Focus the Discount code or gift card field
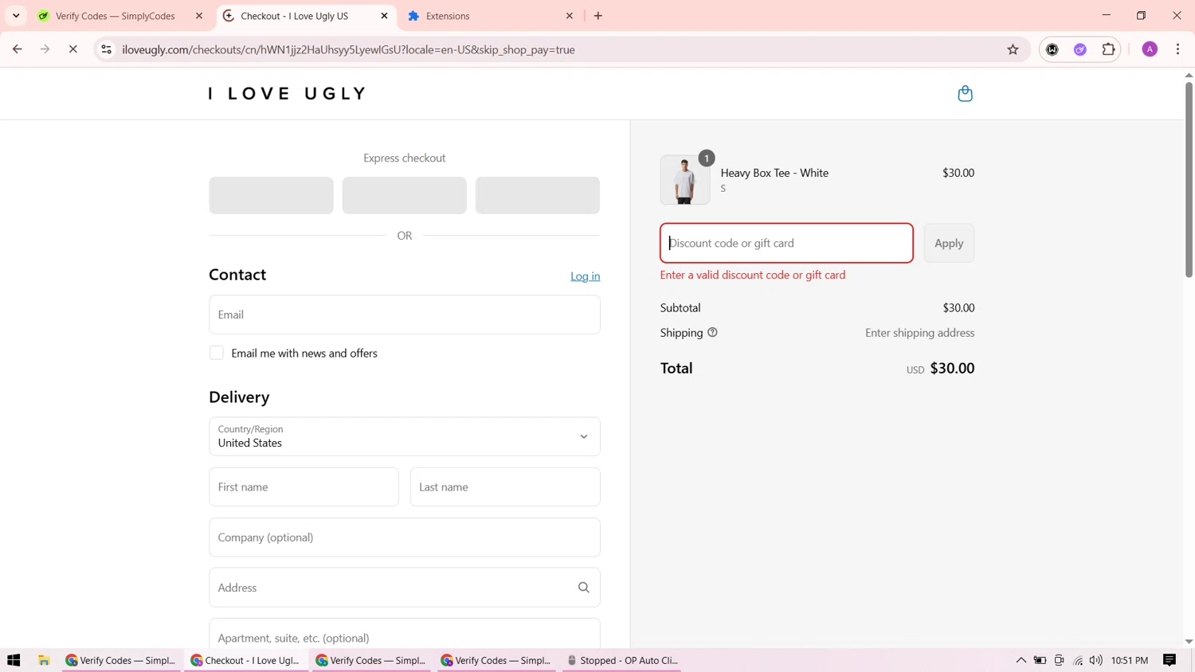The width and height of the screenshot is (1195, 672). pos(786,243)
